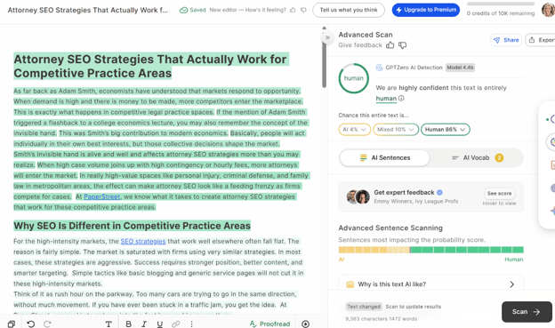
Task: Click the verified badge next to expert feedback
Action: (439, 193)
